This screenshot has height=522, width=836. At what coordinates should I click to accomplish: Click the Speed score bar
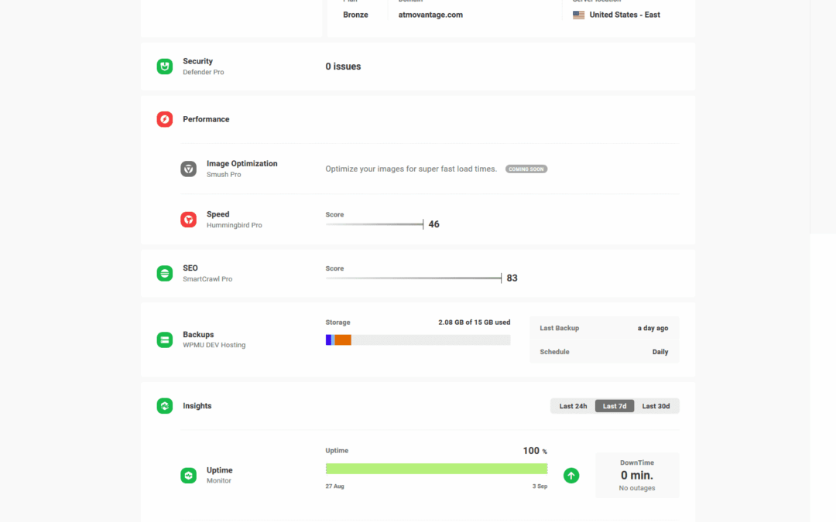(x=374, y=224)
